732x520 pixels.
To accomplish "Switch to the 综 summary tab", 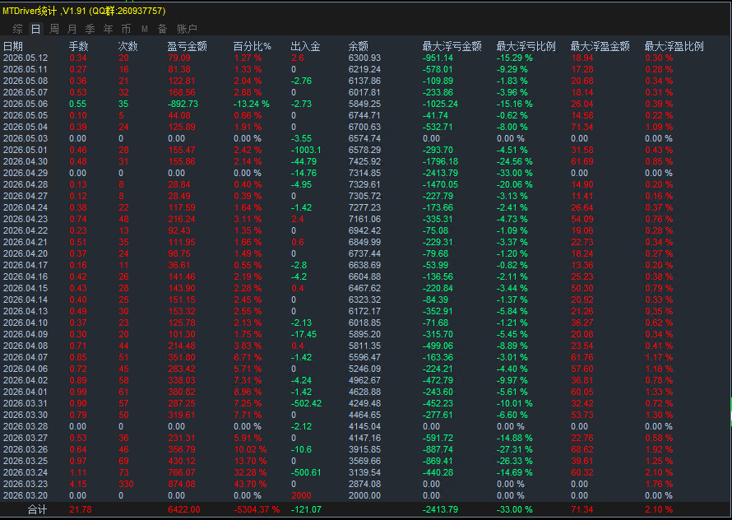I will pos(18,29).
